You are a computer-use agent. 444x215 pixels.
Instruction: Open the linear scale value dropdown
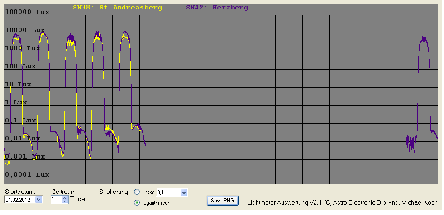click(x=184, y=193)
